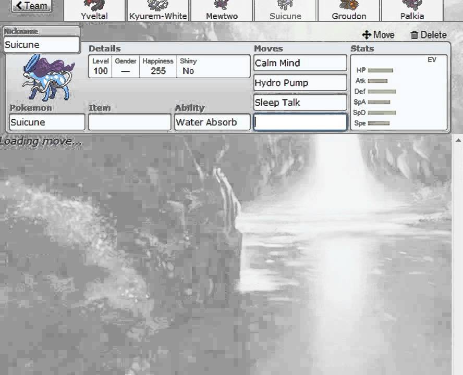Click the EV column label
Image resolution: width=463 pixels, height=375 pixels.
[432, 59]
